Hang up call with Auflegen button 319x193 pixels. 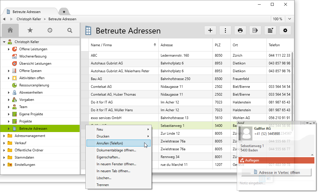tap(276, 160)
